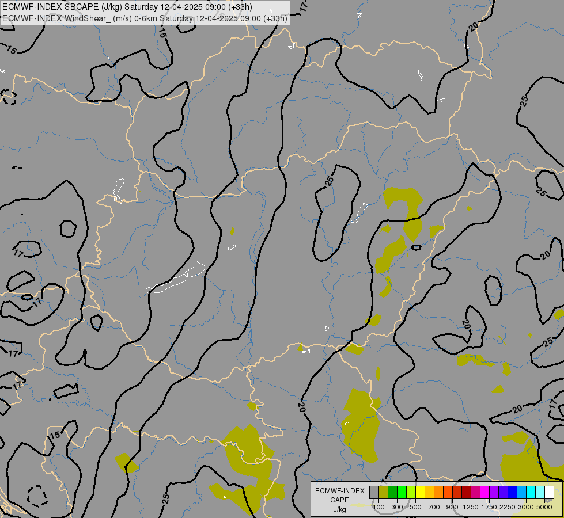
Task: Click the 300 legend value
Action: pos(397,507)
